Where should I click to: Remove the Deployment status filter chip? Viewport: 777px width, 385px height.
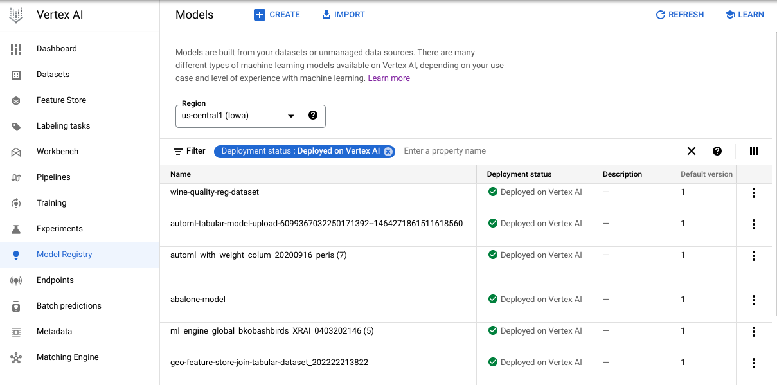[388, 152]
